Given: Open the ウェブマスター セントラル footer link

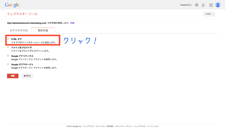Looking at the screenshot, I should (94, 126).
